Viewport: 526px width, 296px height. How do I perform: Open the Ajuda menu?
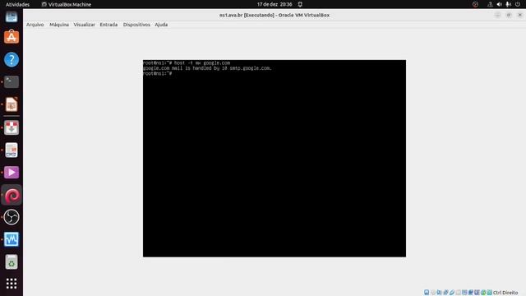coord(161,25)
